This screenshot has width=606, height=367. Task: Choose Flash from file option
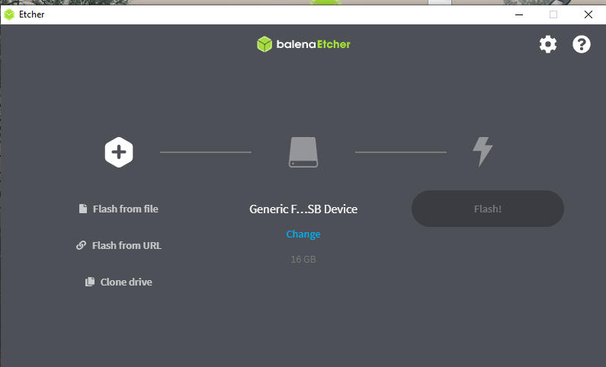coord(125,209)
